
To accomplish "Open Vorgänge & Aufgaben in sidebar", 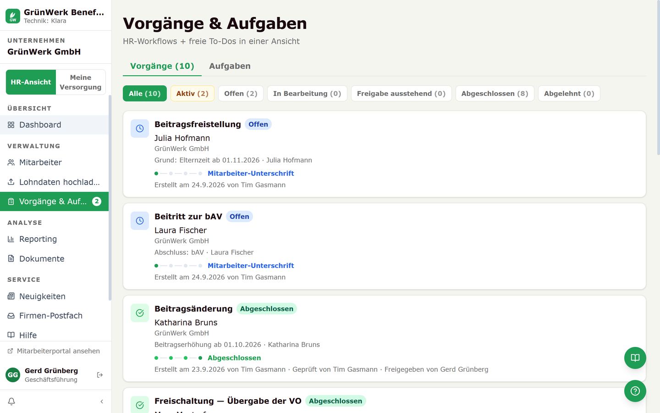I will pyautogui.click(x=54, y=201).
